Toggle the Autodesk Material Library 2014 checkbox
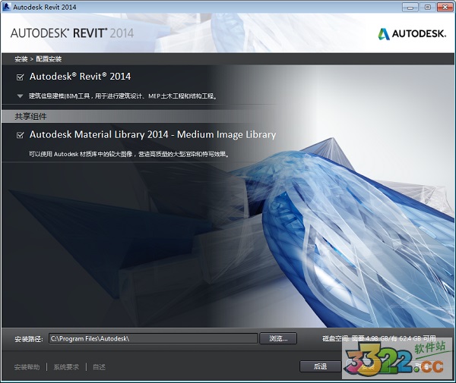Viewport: 456px width, 383px height. pyautogui.click(x=20, y=135)
